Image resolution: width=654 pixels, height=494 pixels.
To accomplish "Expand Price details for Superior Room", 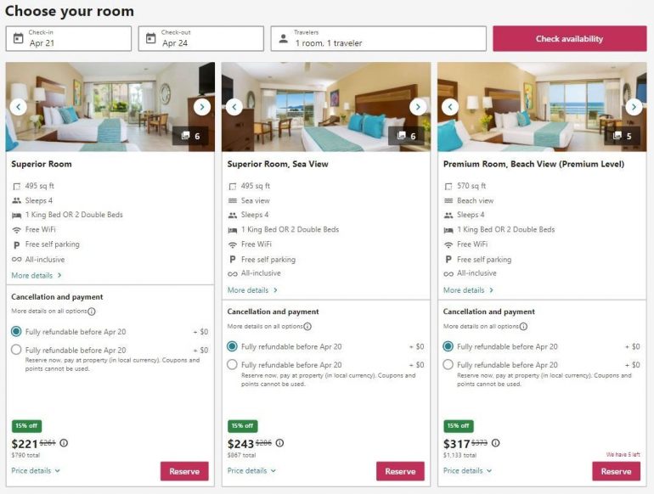I will click(36, 470).
